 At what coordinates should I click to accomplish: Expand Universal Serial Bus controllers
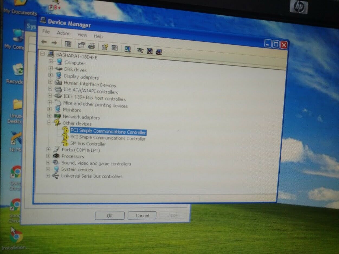[x=48, y=176]
